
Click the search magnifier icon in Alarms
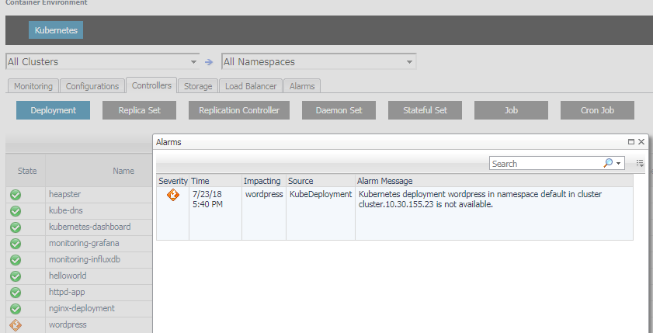tap(608, 163)
